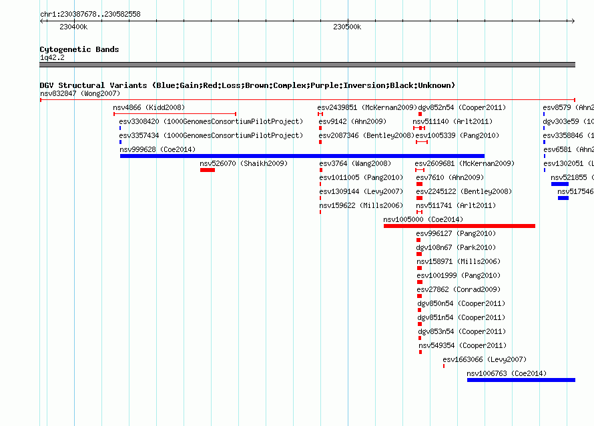The image size is (594, 426).
Task: Click the dgv303e59 variant label
Action: click(x=568, y=121)
